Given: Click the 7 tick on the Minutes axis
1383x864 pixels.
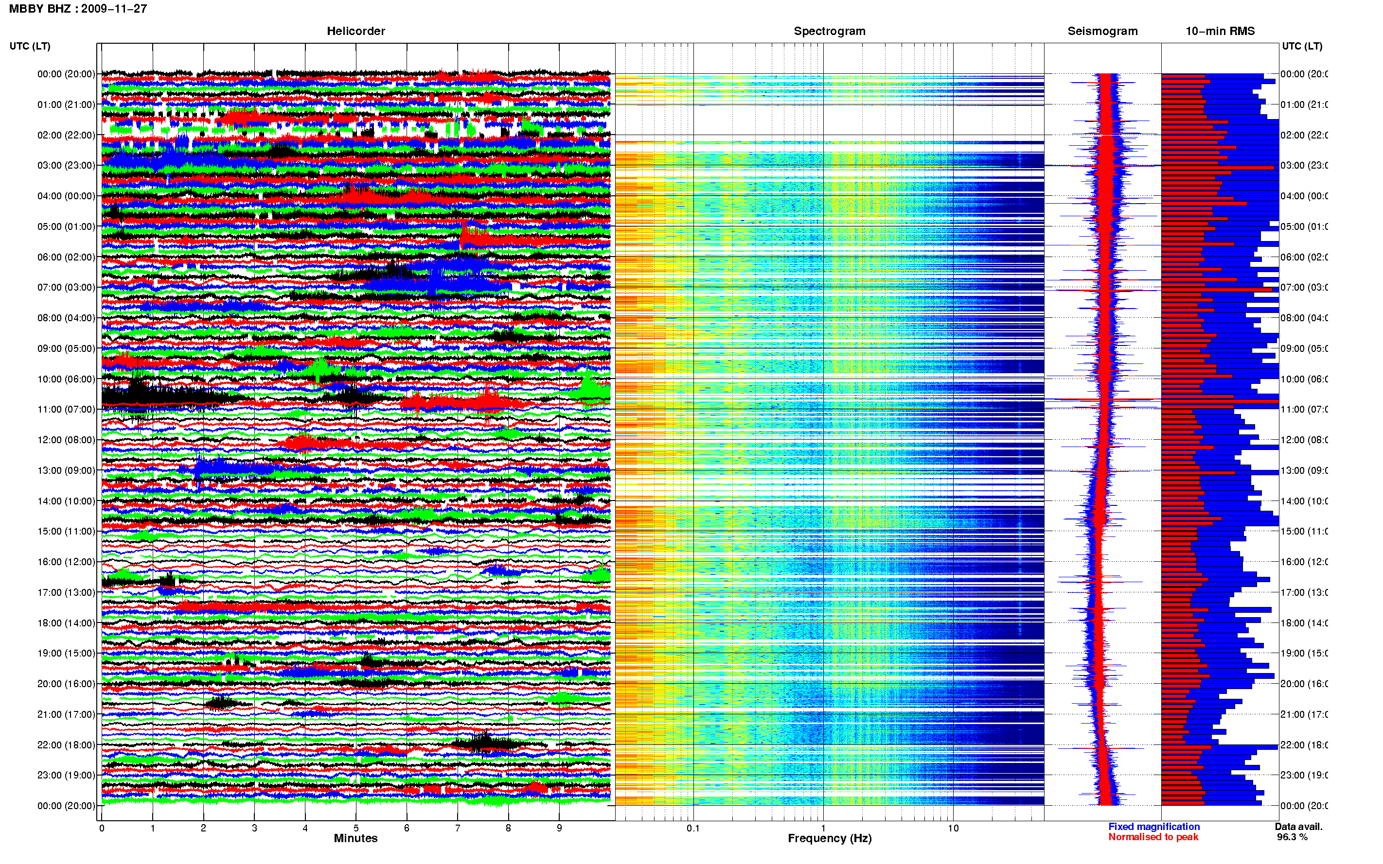Looking at the screenshot, I should (458, 828).
